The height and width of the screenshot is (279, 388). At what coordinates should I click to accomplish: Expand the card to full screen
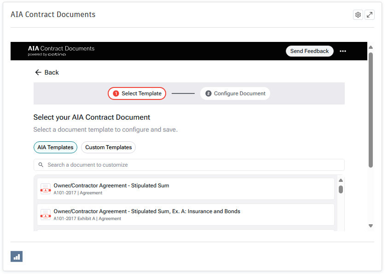point(370,15)
